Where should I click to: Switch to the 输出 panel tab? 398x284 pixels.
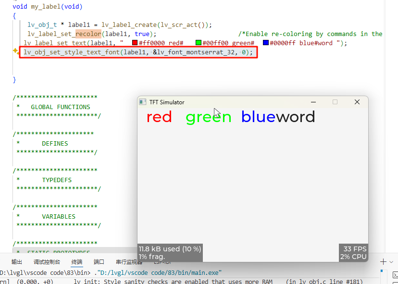point(17,262)
